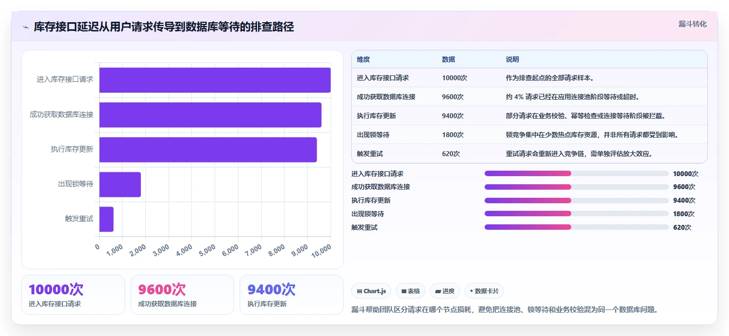Click table value 620次
The image size is (729, 336).
451,153
